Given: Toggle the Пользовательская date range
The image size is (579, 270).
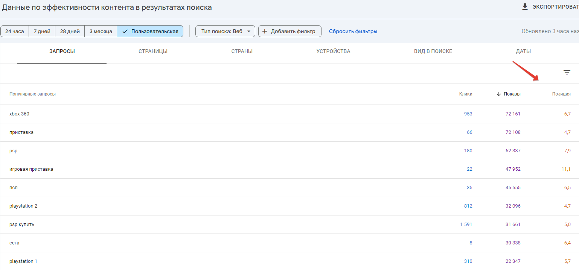Looking at the screenshot, I should pos(150,31).
